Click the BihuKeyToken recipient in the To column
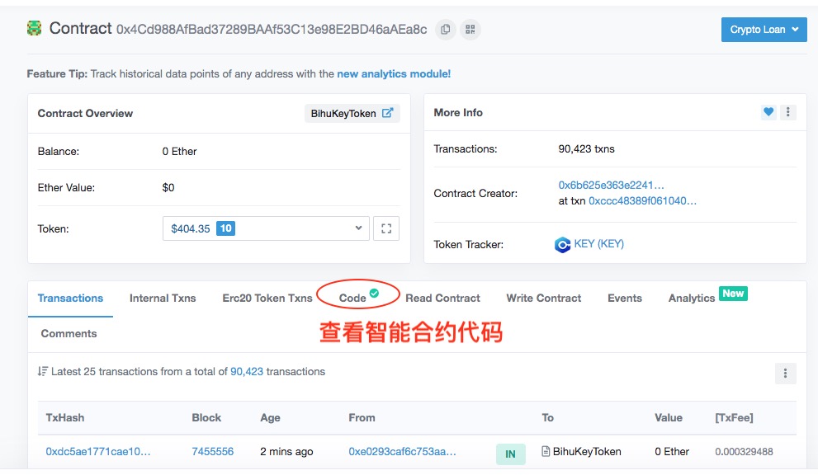 coord(587,452)
